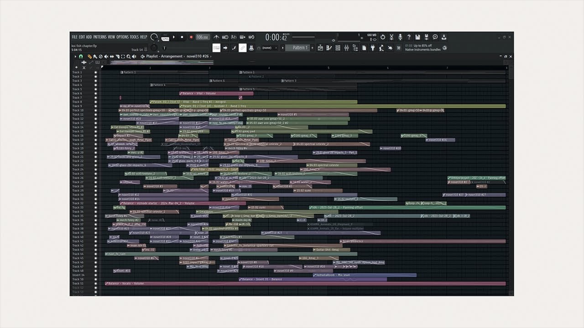Select the Balance - Vocals - Volume clip
The width and height of the screenshot is (584, 328).
pyautogui.click(x=305, y=283)
